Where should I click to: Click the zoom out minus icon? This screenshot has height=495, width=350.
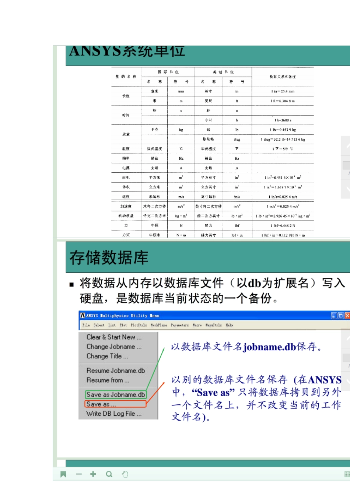click(x=79, y=474)
